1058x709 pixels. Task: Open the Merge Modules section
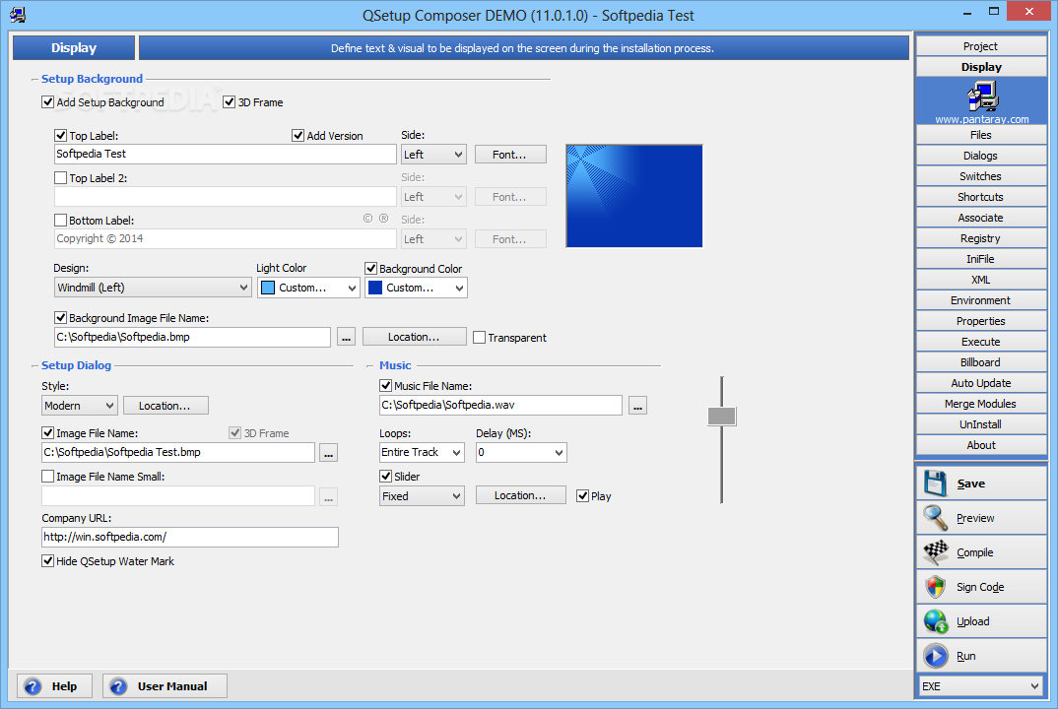pyautogui.click(x=981, y=404)
